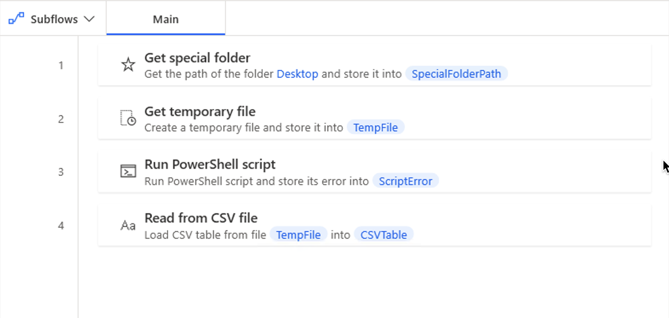Select line number 3 in the gutter
Screen dimensions: 669x318
(x=61, y=172)
